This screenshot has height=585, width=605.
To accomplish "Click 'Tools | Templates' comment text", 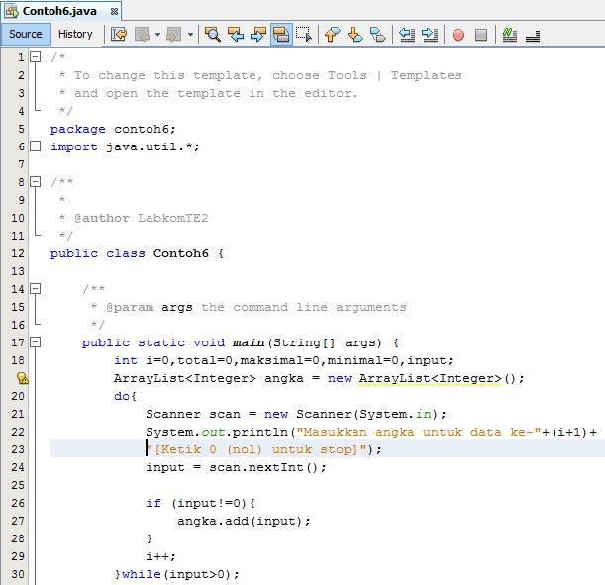I will [x=395, y=75].
